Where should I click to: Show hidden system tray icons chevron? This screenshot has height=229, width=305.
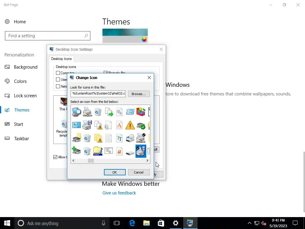tap(249, 223)
